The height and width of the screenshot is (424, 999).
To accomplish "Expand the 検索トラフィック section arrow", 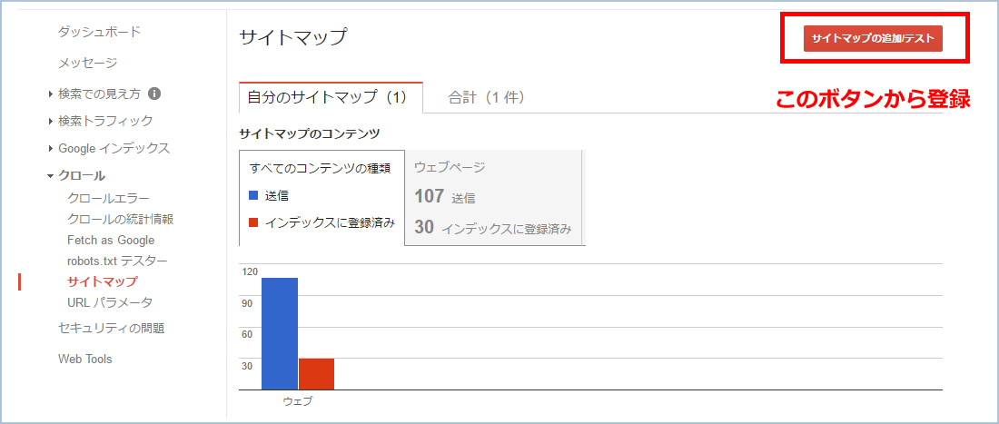I will point(51,121).
